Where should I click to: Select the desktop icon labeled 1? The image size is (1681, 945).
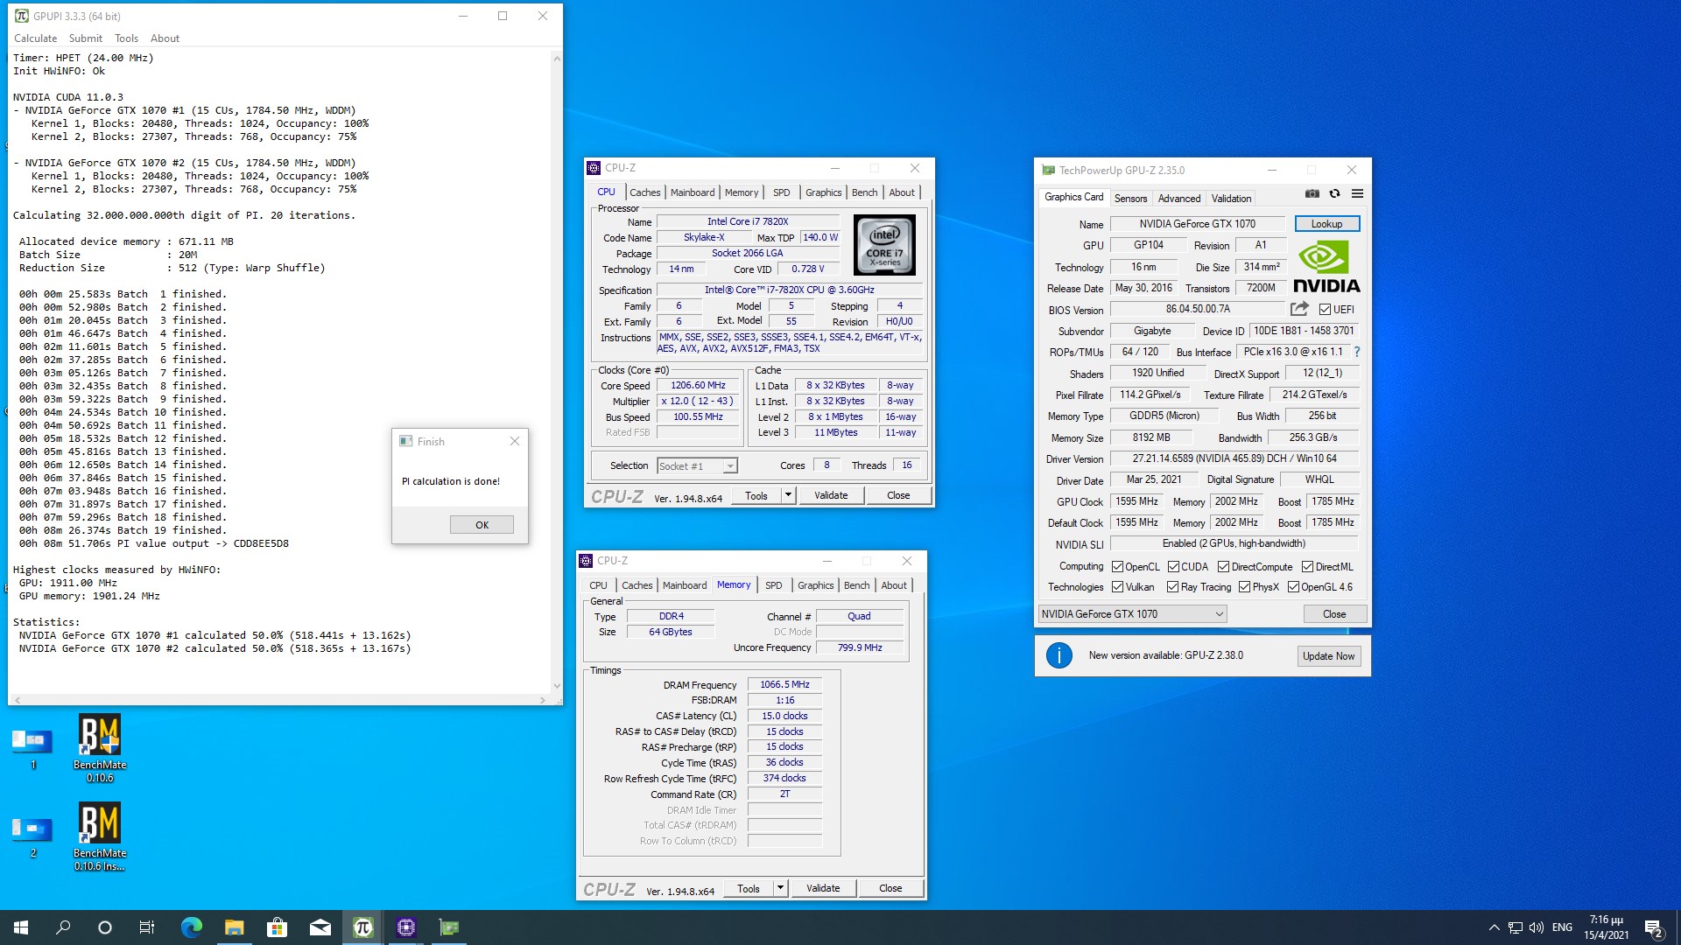point(32,749)
